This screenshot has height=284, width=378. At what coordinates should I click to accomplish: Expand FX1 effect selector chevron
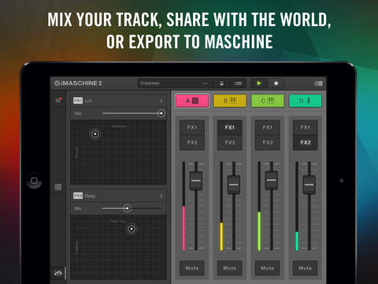point(161,101)
